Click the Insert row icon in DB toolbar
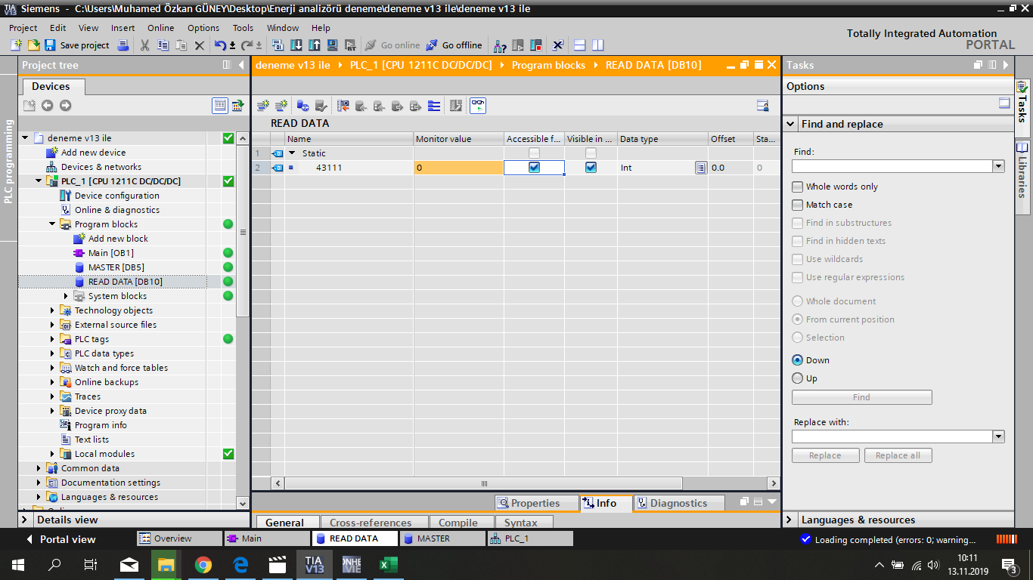This screenshot has height=580, width=1033. coord(263,106)
